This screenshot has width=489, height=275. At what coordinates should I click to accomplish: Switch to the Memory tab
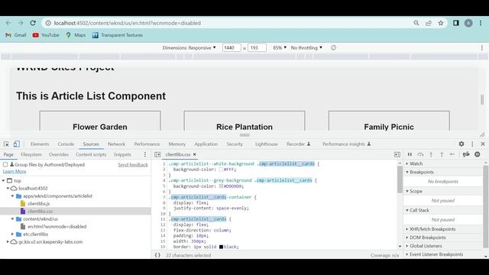(x=176, y=144)
